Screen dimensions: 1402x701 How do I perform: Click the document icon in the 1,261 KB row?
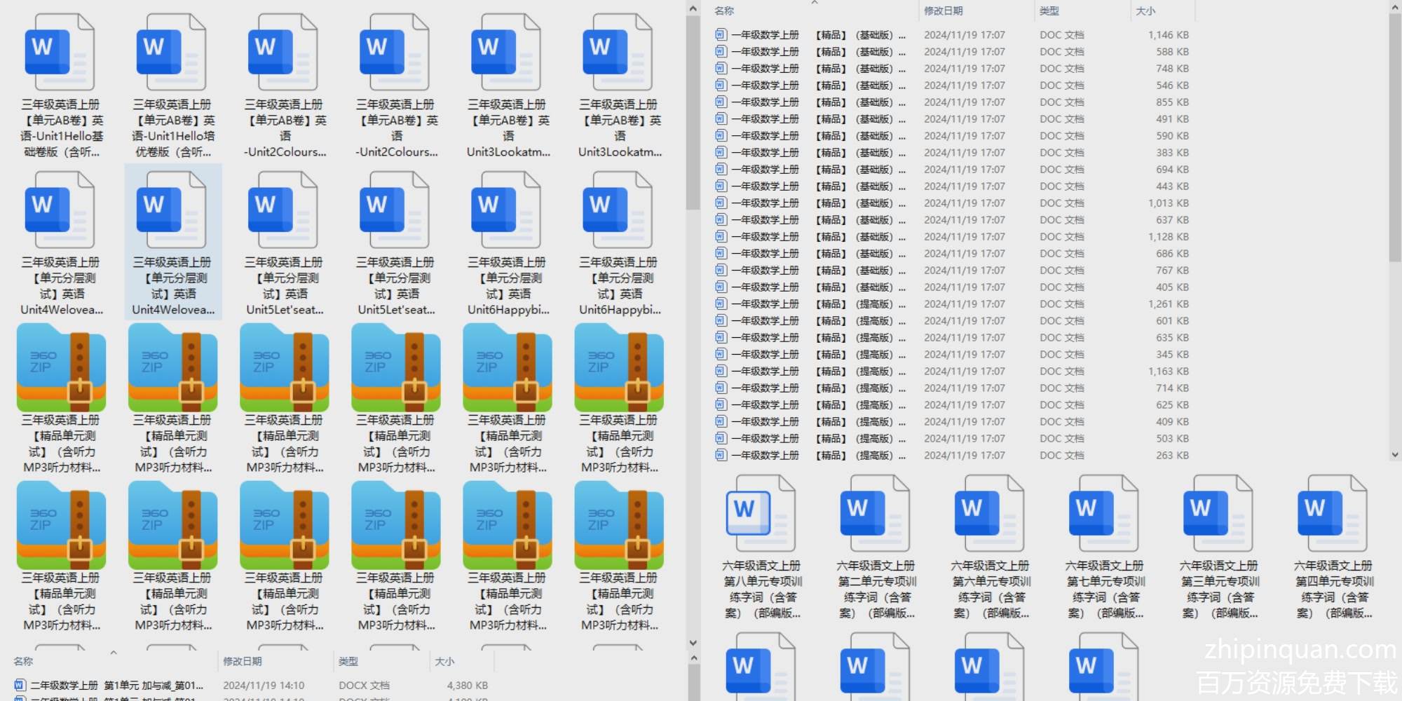[721, 304]
